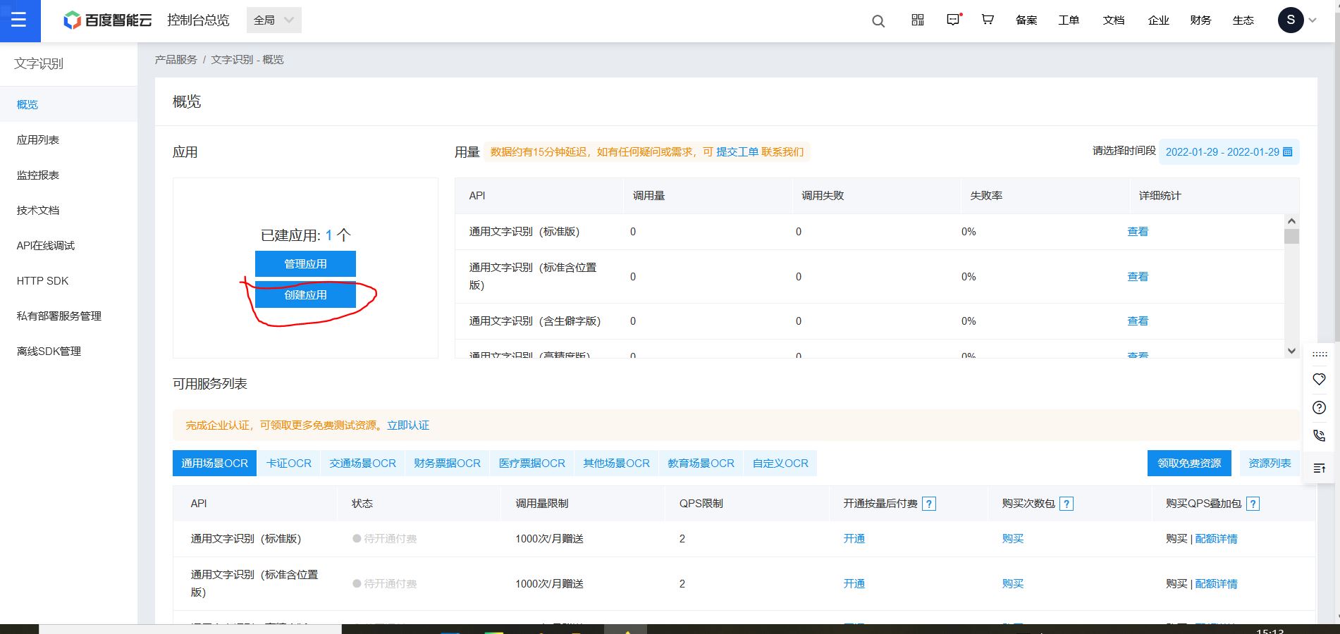Click usage table scrollbar thumb
The image size is (1340, 634).
tap(1291, 236)
